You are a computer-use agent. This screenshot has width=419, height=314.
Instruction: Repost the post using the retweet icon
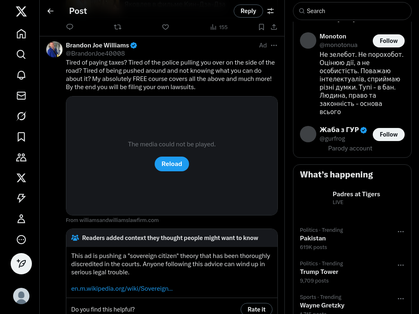(117, 27)
